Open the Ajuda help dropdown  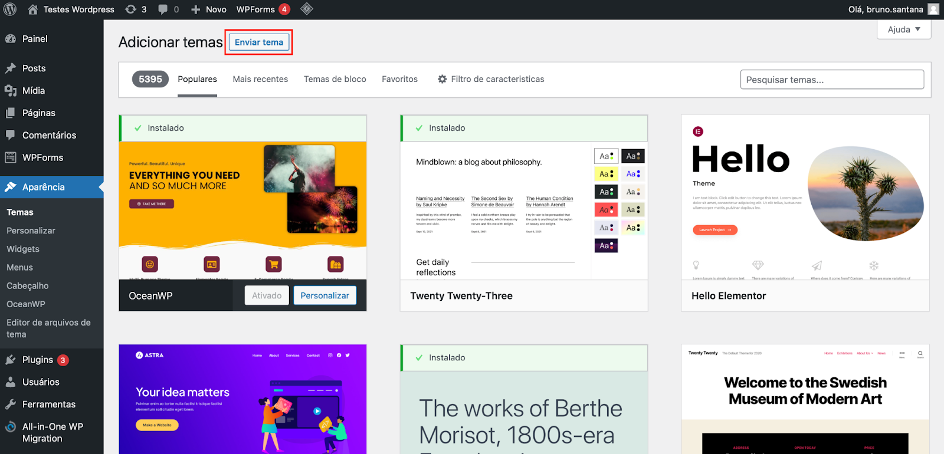904,29
